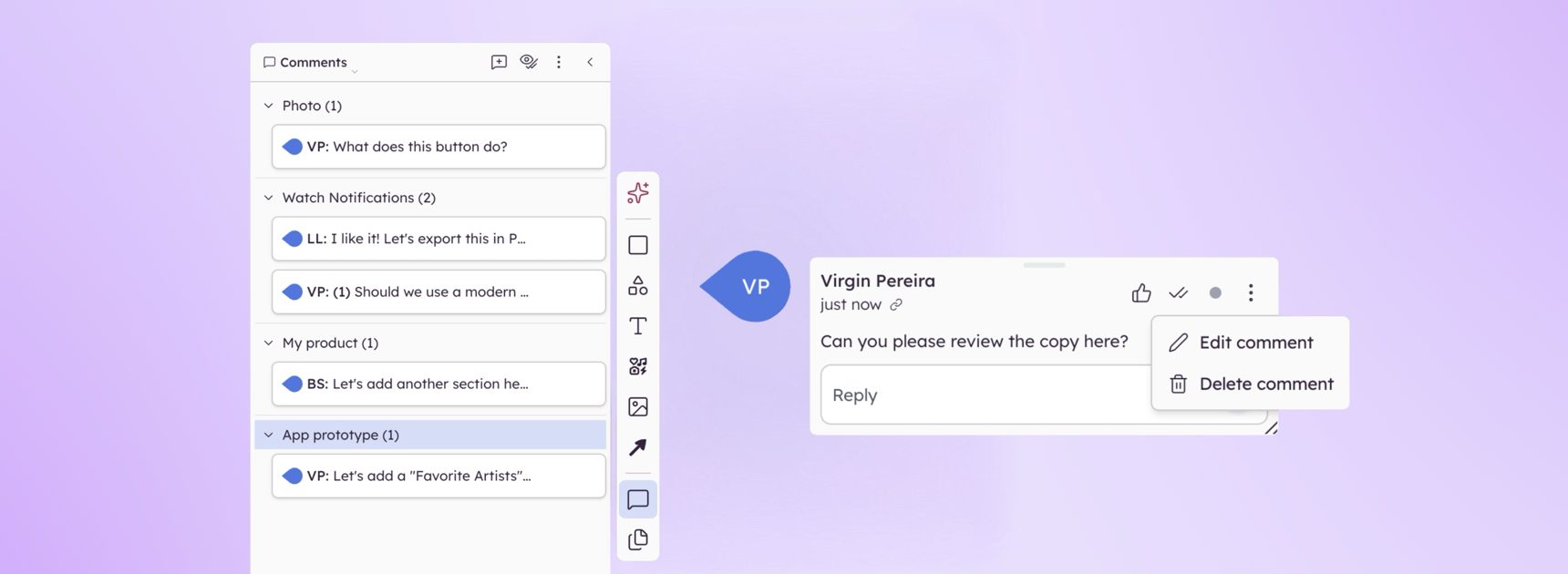The image size is (1568, 574).
Task: Open comment "What does this button do?"
Action: (x=438, y=147)
